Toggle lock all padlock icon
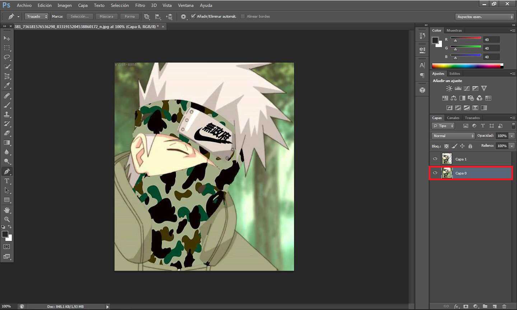The width and height of the screenshot is (517, 310). [470, 146]
